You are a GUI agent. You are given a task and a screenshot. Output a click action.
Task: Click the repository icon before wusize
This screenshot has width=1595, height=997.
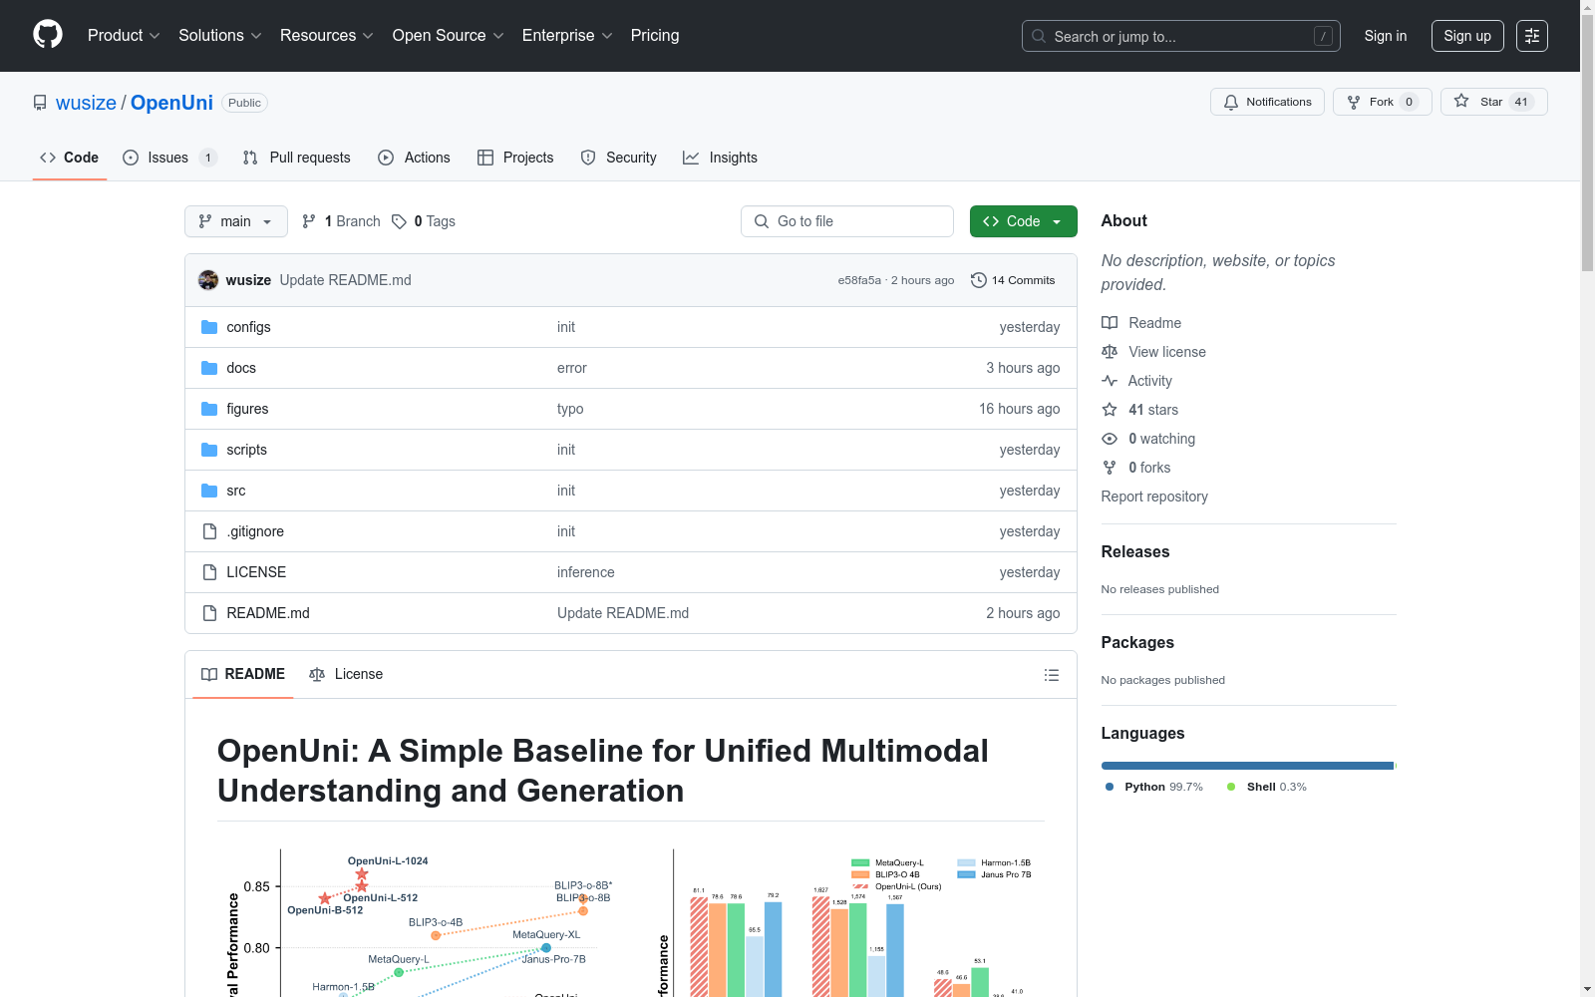(40, 103)
